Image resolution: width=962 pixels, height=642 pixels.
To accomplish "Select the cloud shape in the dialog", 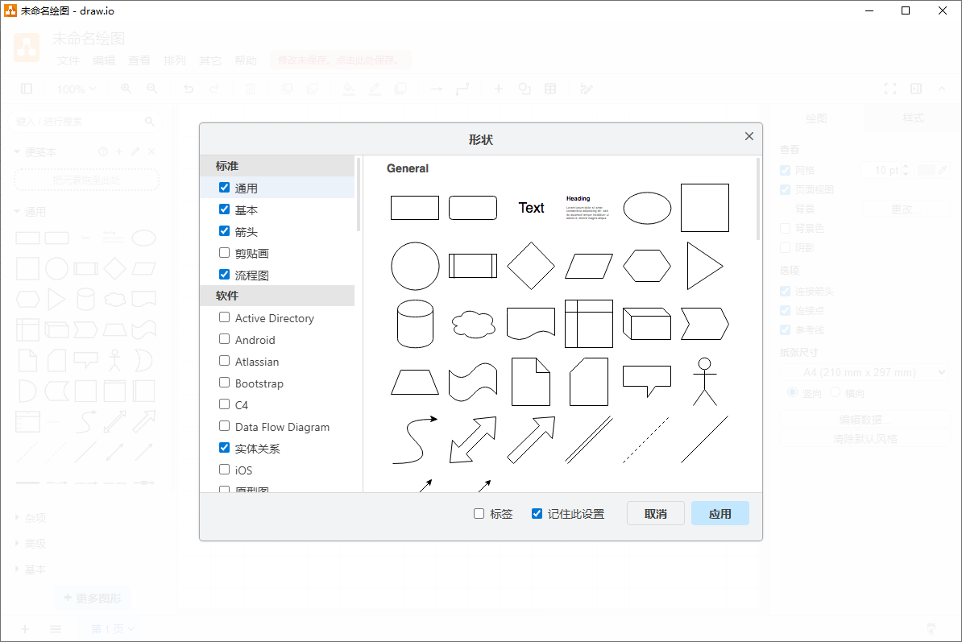I will coord(473,323).
